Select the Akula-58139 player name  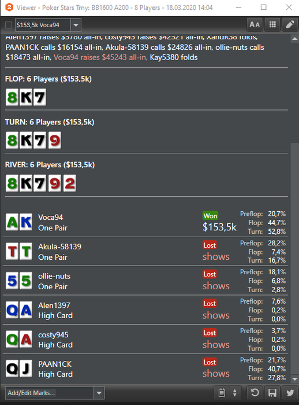(59, 246)
